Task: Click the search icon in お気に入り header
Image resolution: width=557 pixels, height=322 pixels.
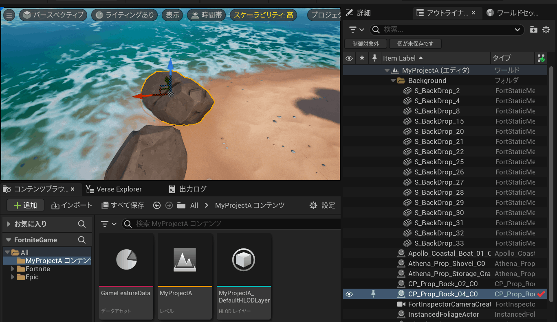Action: (82, 224)
